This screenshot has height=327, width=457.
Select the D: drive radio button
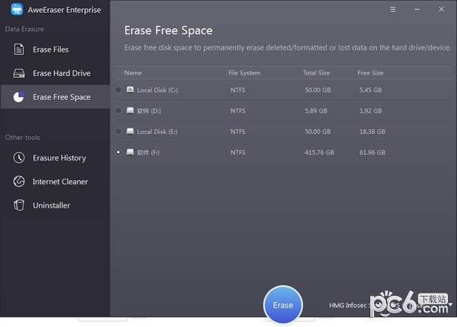118,110
